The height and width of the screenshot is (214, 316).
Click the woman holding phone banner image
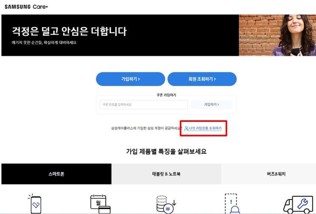pos(277,35)
